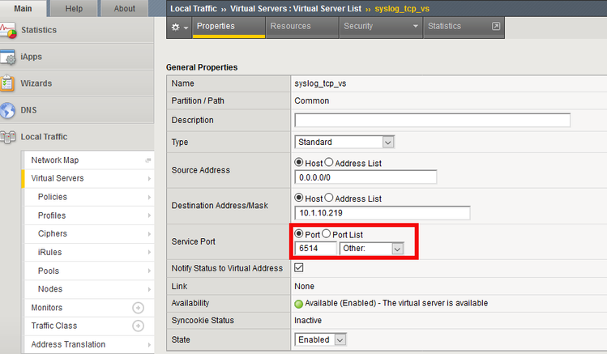The image size is (607, 354).
Task: Click the Name value syslog_tcp_vs
Action: click(320, 83)
